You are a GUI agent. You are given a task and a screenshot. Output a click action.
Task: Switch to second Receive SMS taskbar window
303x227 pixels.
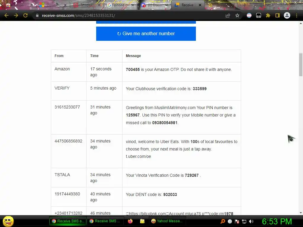[x=105, y=221]
